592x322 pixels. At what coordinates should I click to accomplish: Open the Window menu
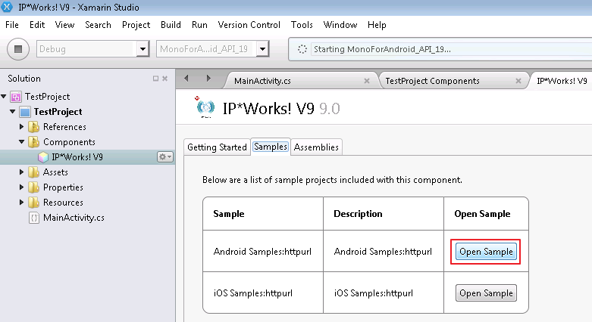pos(340,25)
